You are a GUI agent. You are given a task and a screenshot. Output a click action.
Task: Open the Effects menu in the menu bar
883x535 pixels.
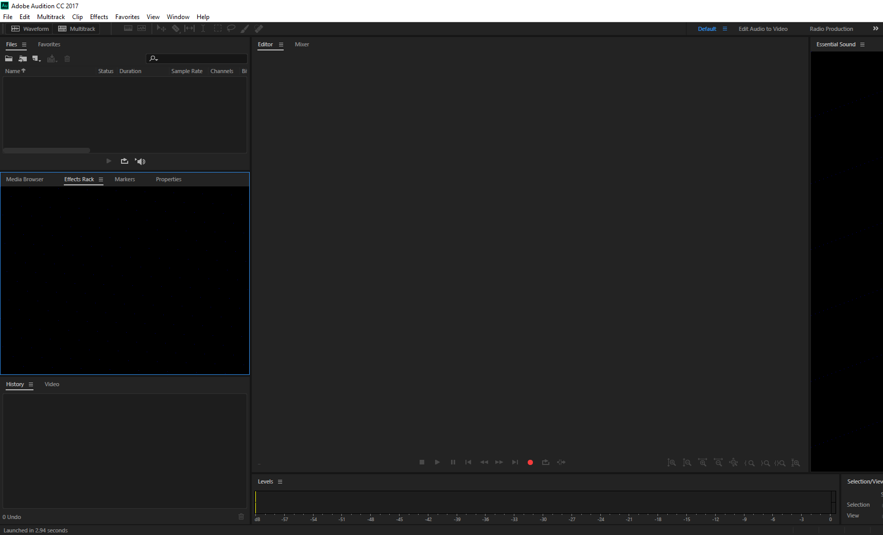tap(98, 16)
